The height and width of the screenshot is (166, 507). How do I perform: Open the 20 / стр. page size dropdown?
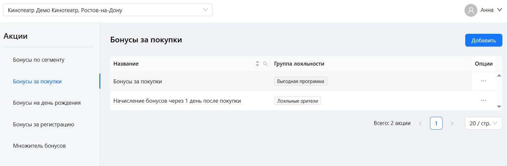pos(483,123)
